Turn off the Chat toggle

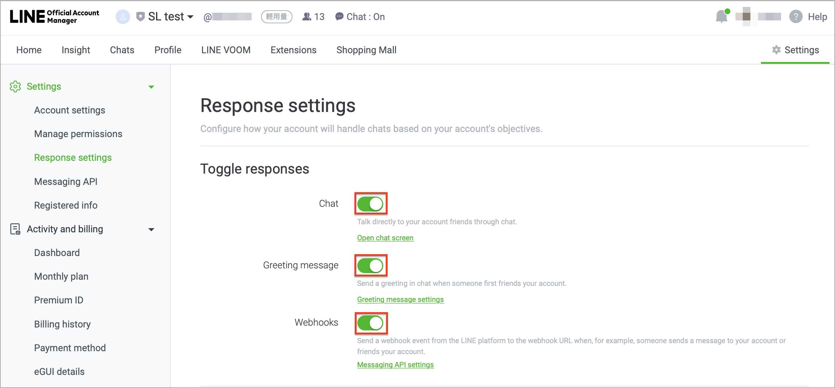(370, 203)
